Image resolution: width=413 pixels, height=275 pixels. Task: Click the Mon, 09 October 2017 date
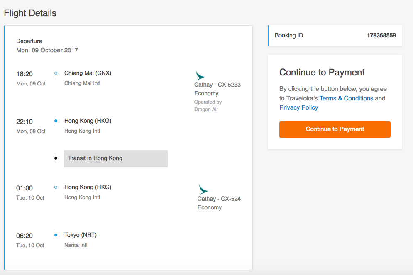47,50
